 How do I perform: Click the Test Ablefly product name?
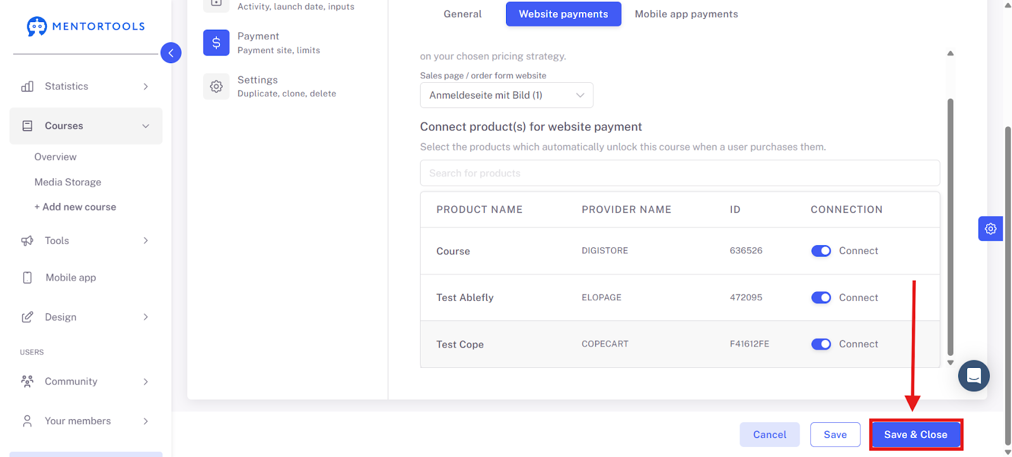coord(465,298)
